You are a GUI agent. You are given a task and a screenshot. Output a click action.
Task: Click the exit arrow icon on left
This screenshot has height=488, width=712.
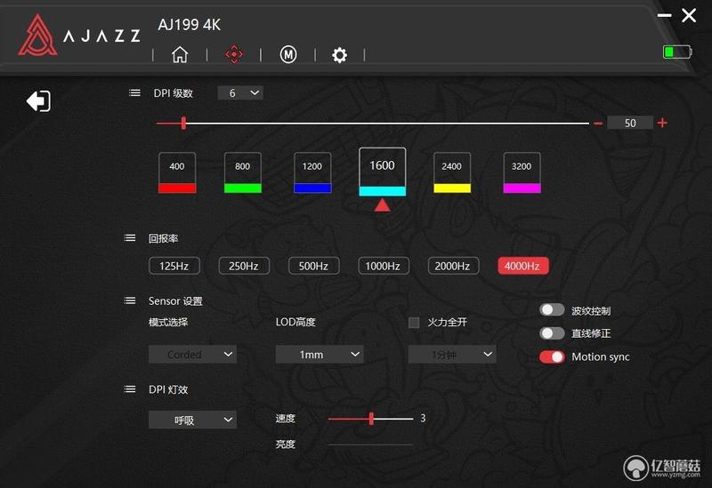click(x=38, y=100)
